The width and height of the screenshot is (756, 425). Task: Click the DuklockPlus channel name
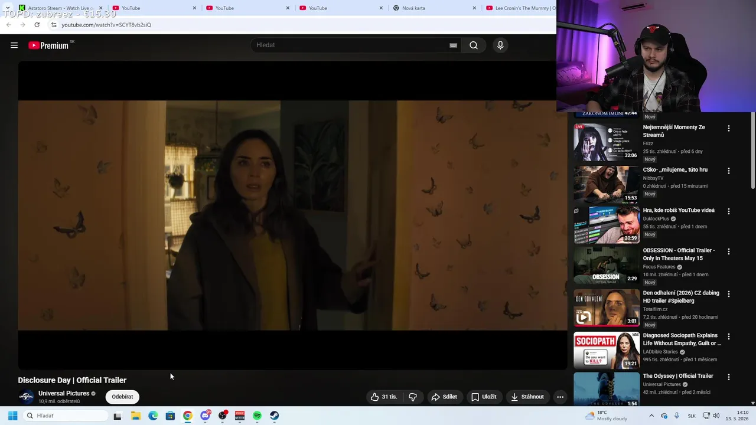point(656,219)
